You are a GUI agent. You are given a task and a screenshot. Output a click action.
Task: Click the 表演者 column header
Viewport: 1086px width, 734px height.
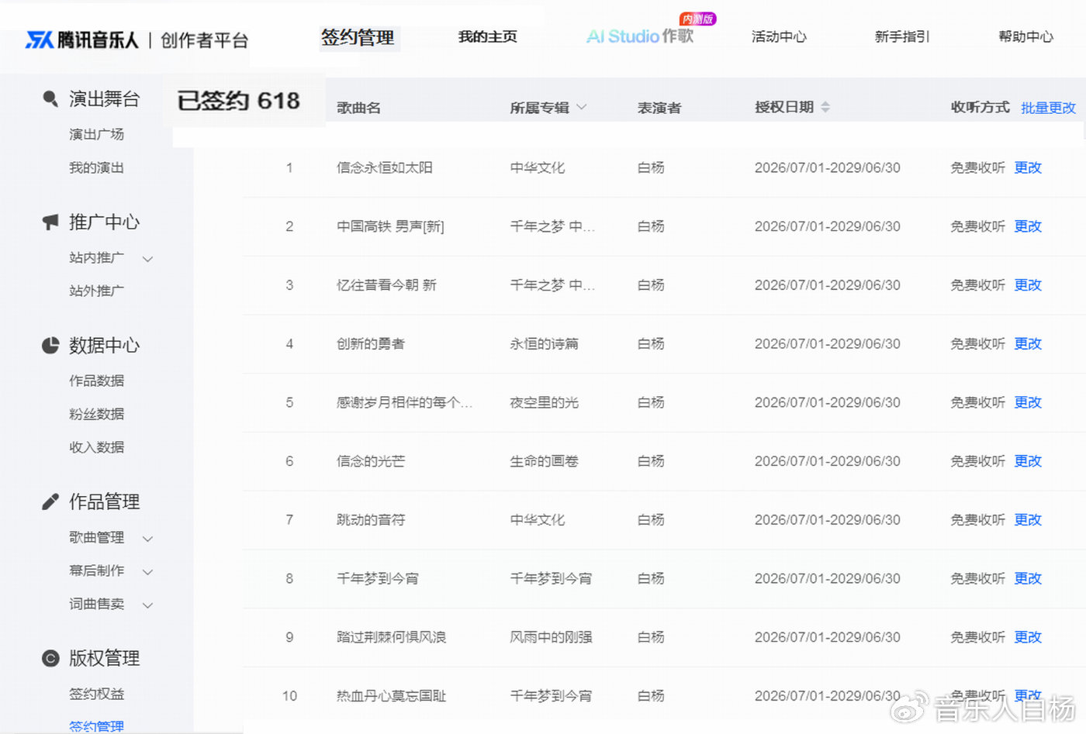pos(659,108)
